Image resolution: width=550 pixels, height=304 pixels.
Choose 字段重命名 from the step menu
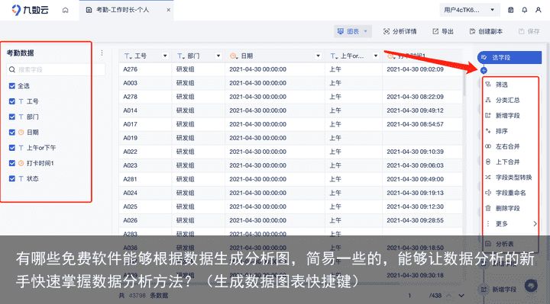pyautogui.click(x=511, y=193)
